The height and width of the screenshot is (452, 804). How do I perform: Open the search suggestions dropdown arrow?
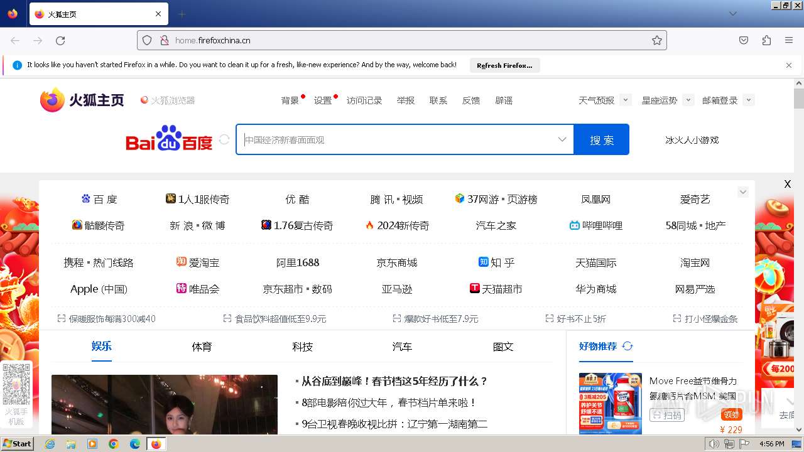(x=562, y=139)
